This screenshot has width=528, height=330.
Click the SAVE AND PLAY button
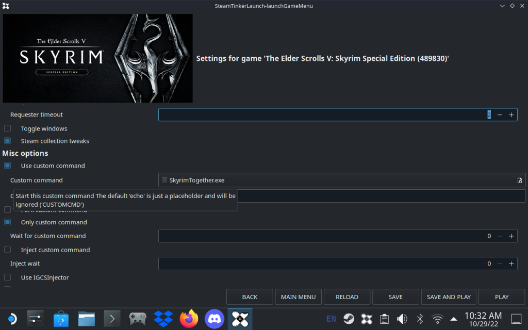pos(449,297)
